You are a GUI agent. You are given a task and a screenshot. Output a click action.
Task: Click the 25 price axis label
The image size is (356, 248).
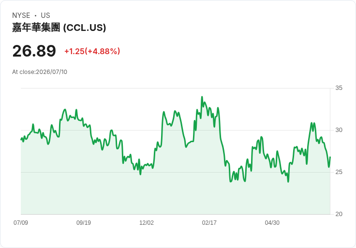(x=339, y=172)
